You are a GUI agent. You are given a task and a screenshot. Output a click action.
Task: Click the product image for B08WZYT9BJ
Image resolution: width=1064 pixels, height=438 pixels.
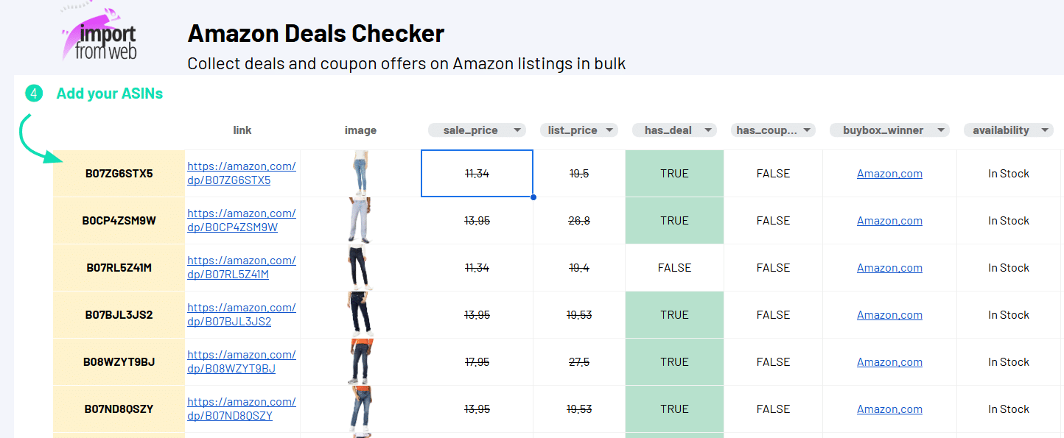360,362
